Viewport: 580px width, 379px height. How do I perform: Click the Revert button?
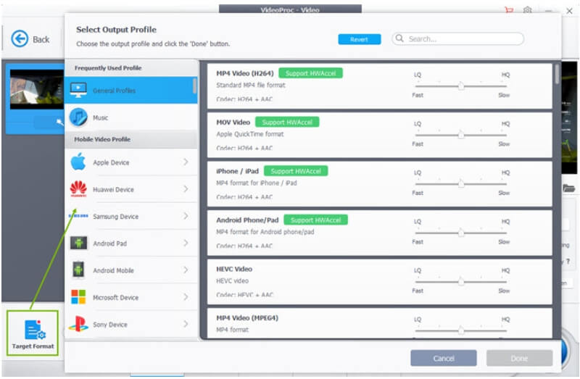(x=359, y=39)
